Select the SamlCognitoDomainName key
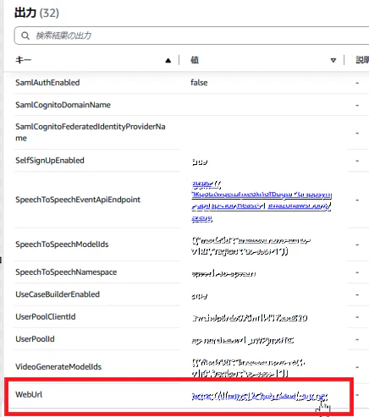369x417 pixels. pos(63,105)
